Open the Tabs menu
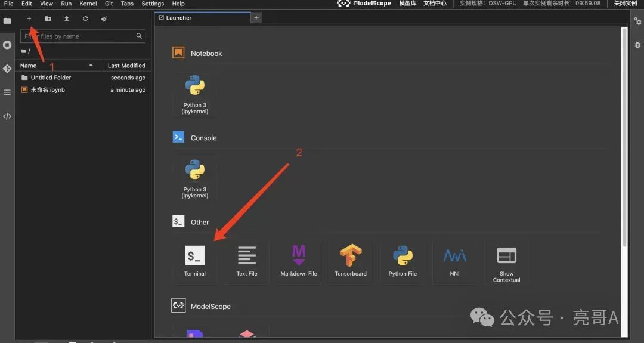This screenshot has height=343, width=644. point(127,4)
